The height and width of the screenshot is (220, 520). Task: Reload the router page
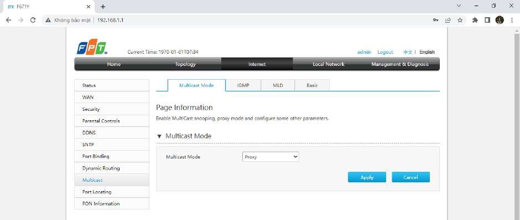33,21
